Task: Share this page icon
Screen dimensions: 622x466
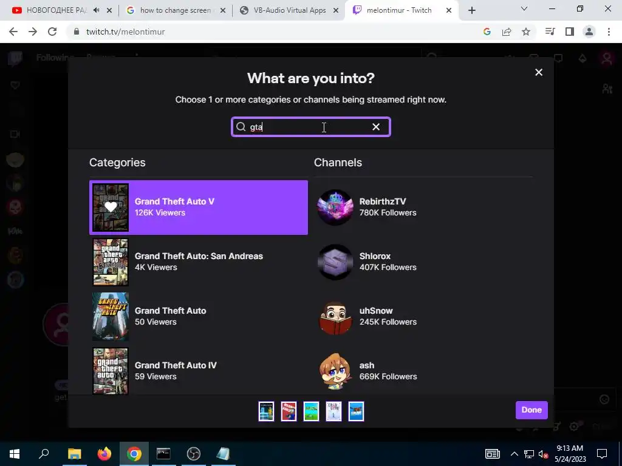Action: pos(507,32)
